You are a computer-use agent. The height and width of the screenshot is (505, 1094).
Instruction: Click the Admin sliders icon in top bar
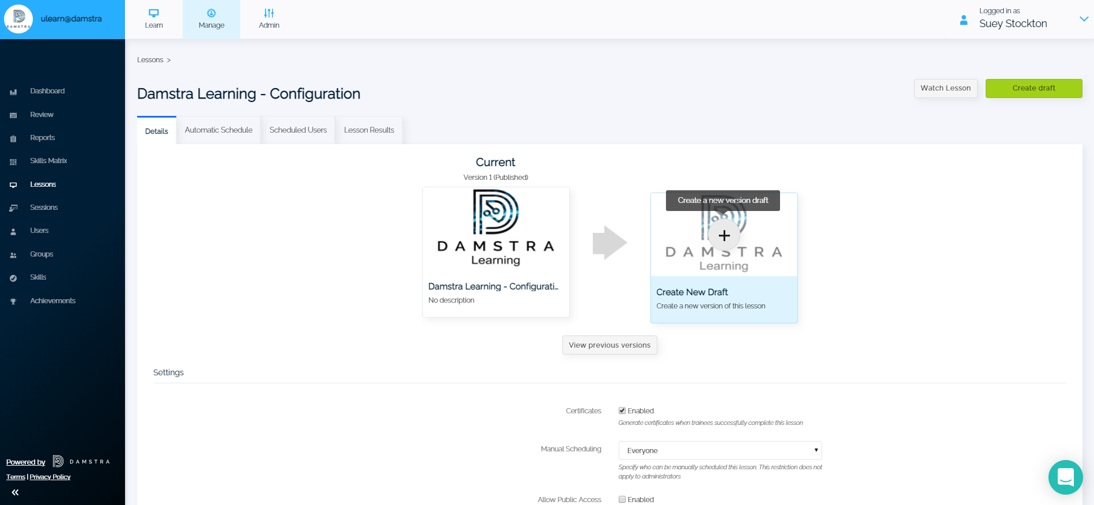point(269,13)
